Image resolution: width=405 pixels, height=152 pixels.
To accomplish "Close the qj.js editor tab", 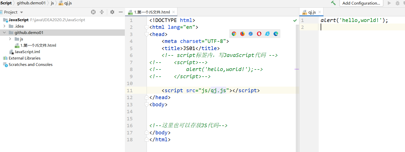I will pos(320,12).
